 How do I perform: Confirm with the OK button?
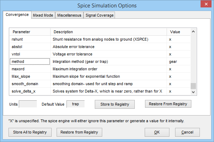pyautogui.click(x=157, y=132)
